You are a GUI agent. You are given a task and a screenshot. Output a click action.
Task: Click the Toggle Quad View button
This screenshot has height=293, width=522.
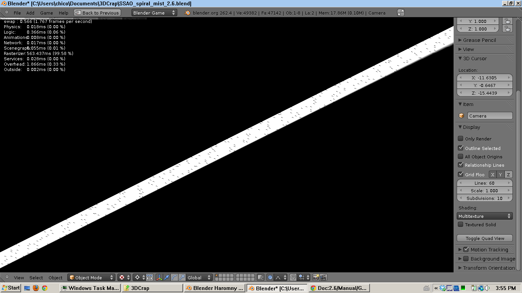(x=485, y=238)
